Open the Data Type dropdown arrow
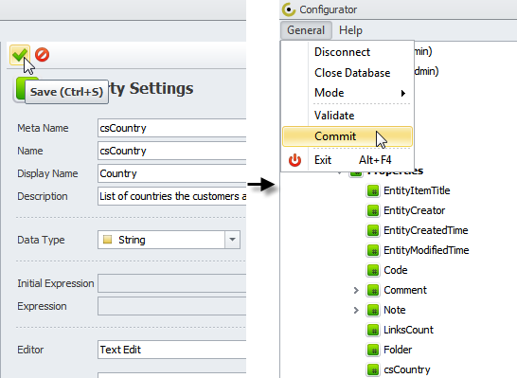Screen dimensions: 517x378 [x=232, y=240]
